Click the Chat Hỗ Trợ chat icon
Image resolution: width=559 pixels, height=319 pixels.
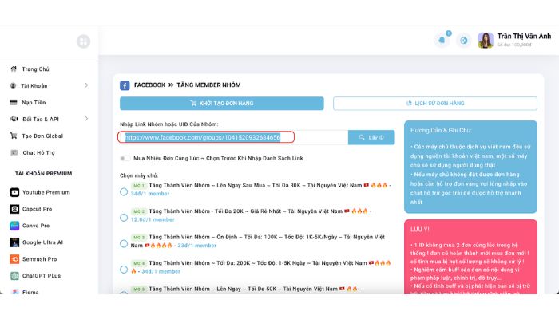pos(14,152)
